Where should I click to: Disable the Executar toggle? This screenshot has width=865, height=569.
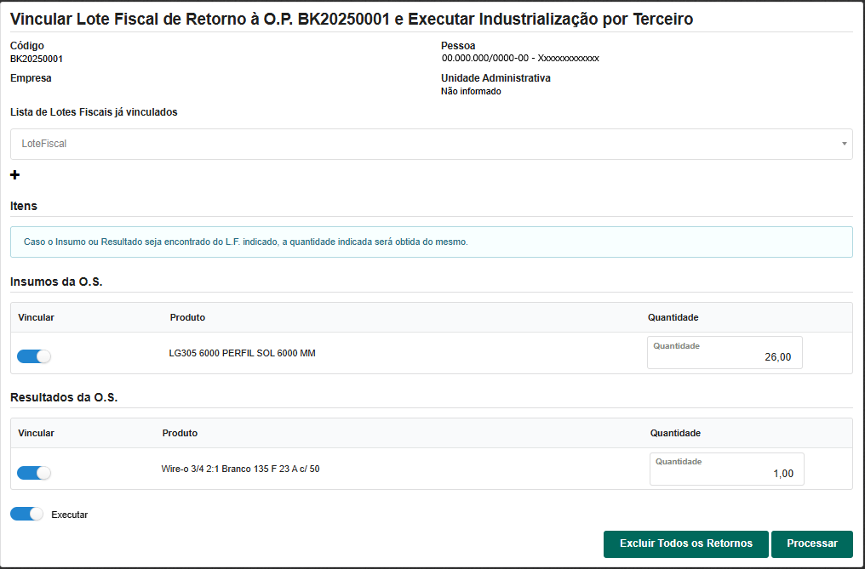point(25,514)
